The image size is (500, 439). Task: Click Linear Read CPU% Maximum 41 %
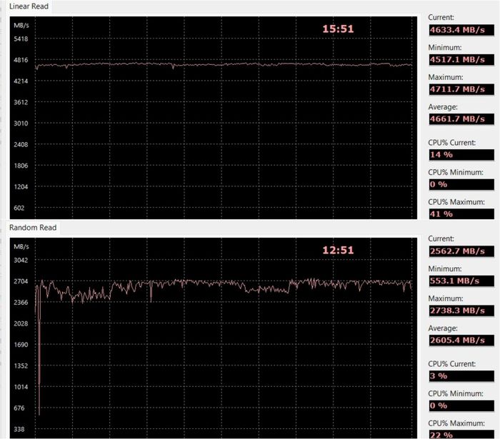click(x=461, y=213)
